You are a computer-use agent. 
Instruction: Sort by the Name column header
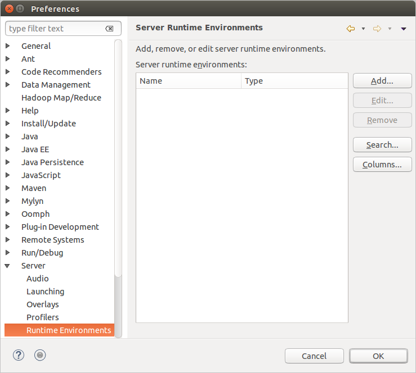(189, 81)
